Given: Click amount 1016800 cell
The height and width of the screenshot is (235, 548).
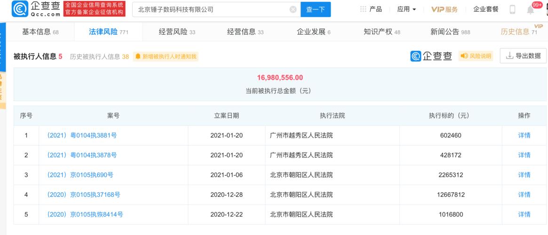Looking at the screenshot, I should pos(451,214).
